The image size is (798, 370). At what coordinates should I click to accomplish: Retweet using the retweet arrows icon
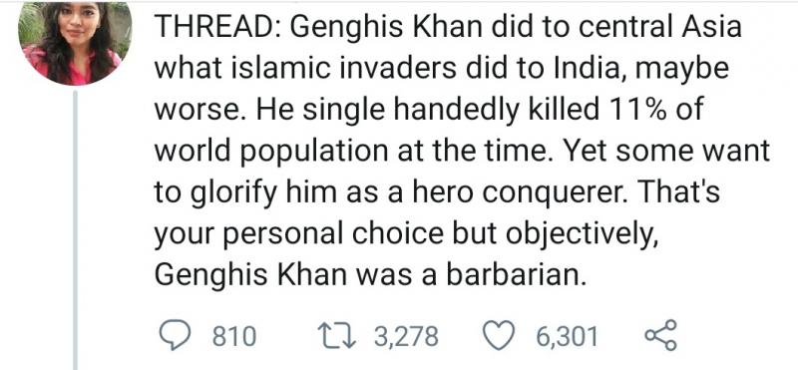337,336
